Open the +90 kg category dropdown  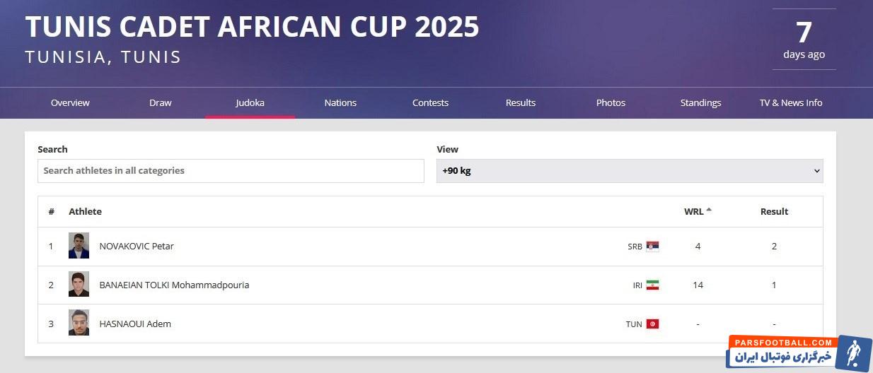630,171
